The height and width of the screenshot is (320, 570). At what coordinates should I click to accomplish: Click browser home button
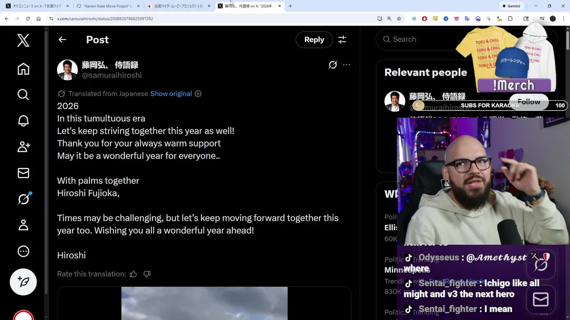[38, 19]
